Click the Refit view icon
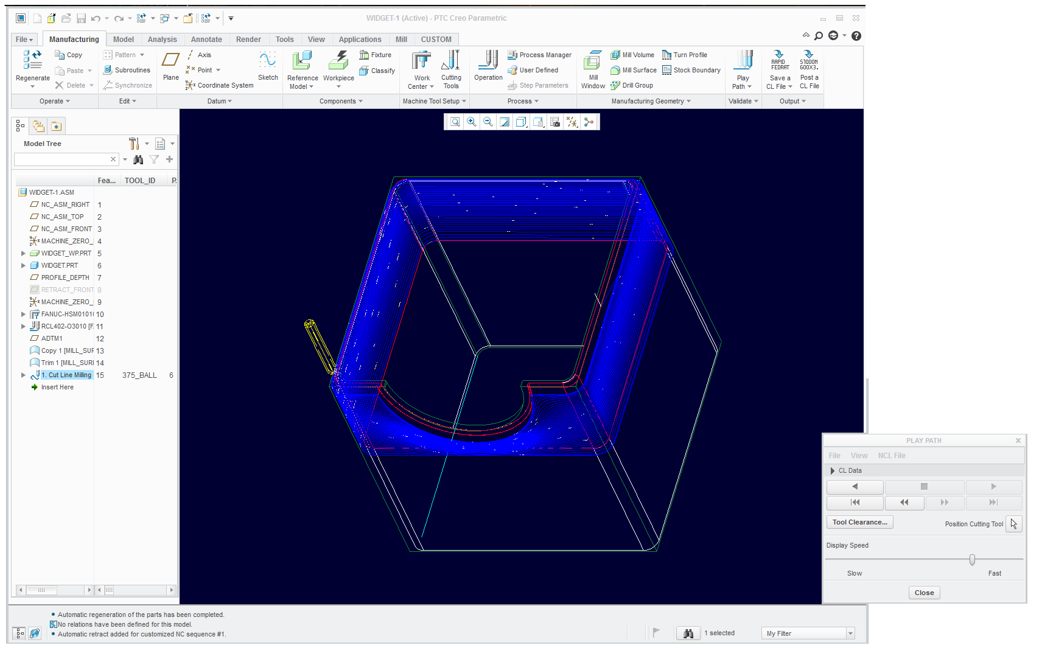 coord(455,122)
